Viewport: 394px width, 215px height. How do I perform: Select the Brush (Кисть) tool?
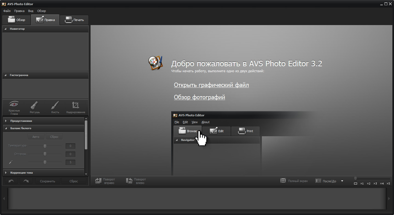[x=55, y=107]
